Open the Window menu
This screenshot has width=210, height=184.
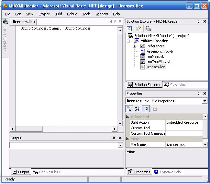click(102, 14)
